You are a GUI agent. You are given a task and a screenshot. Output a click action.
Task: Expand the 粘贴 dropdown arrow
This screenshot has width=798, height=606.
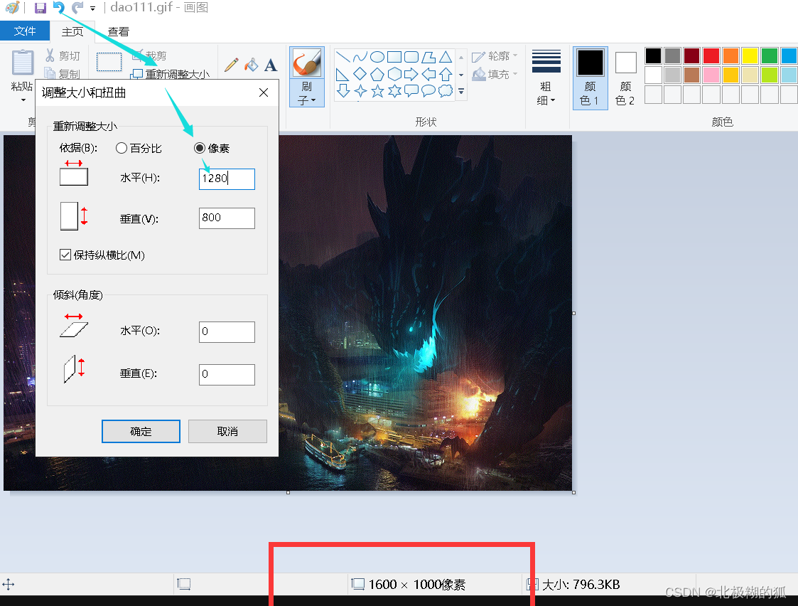point(23,100)
